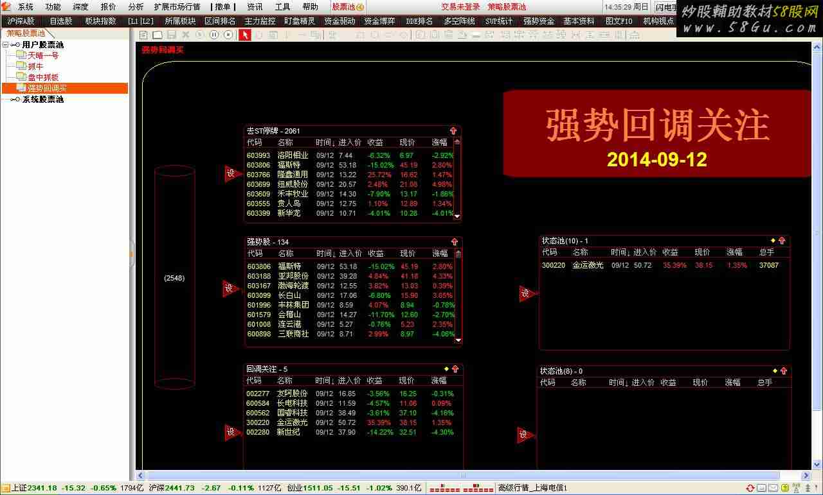Click red up arrow on 去ST停牌 panel

[453, 130]
